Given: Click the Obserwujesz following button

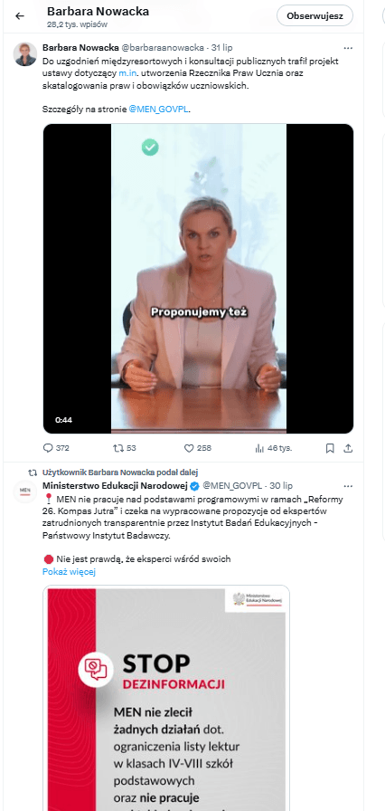Looking at the screenshot, I should point(315,15).
